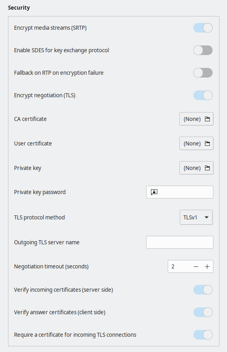Click the folder icon for CA certificate
Screen dimensions: 227x352
click(207, 119)
